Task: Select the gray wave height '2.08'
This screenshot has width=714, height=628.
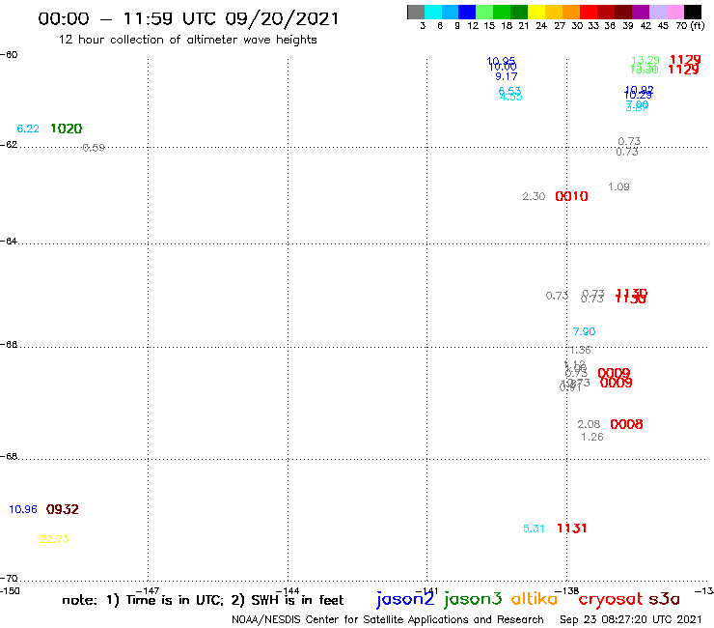Action: [589, 424]
